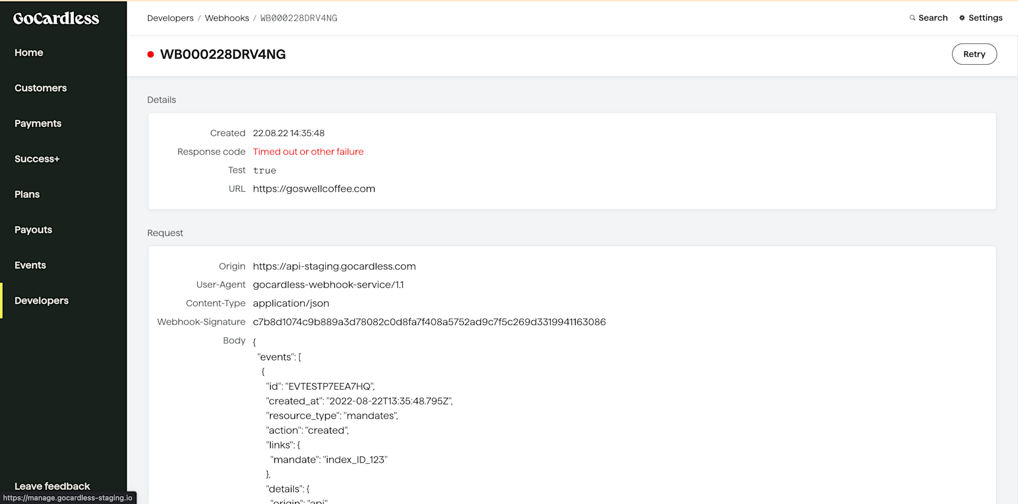Click the Settings gear icon

962,18
